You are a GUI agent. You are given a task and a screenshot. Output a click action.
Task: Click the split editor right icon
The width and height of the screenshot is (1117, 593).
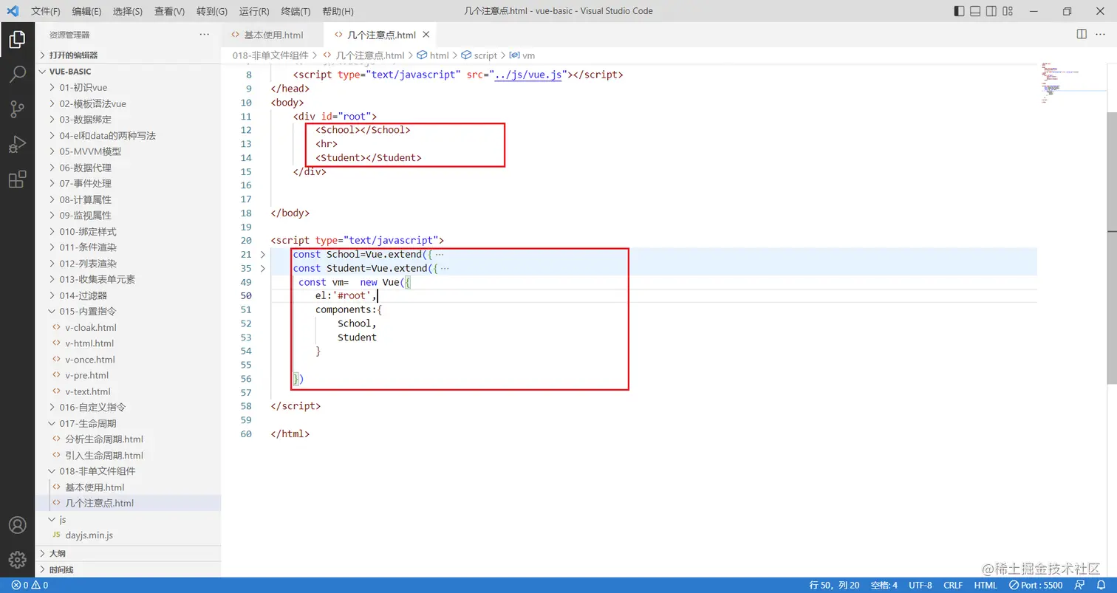coord(1082,34)
